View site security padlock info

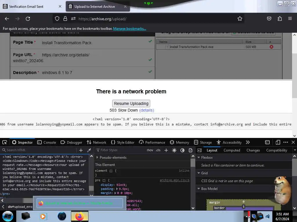click(x=65, y=18)
